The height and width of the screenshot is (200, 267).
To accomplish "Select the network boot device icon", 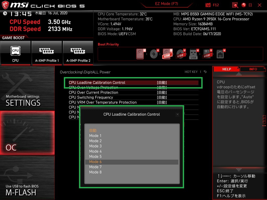I will (x=221, y=54).
